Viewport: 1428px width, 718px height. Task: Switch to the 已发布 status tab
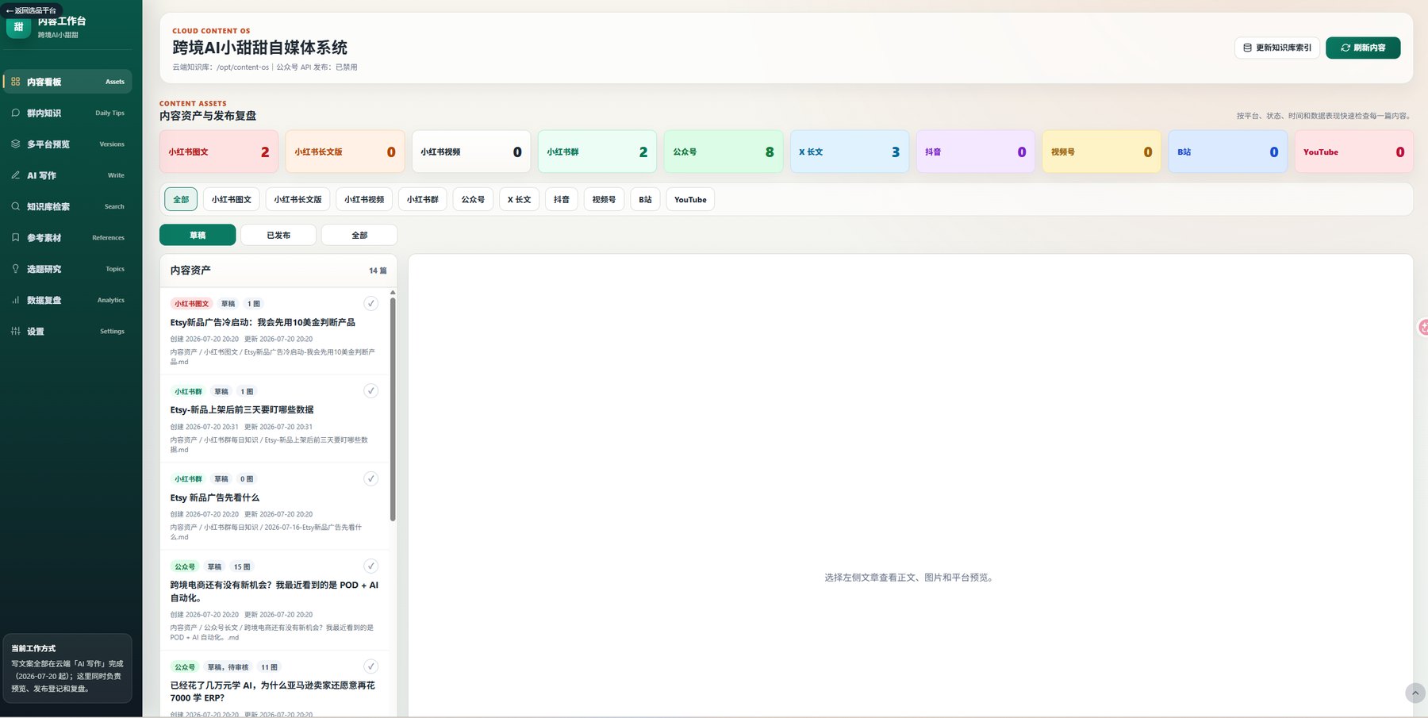coord(278,235)
